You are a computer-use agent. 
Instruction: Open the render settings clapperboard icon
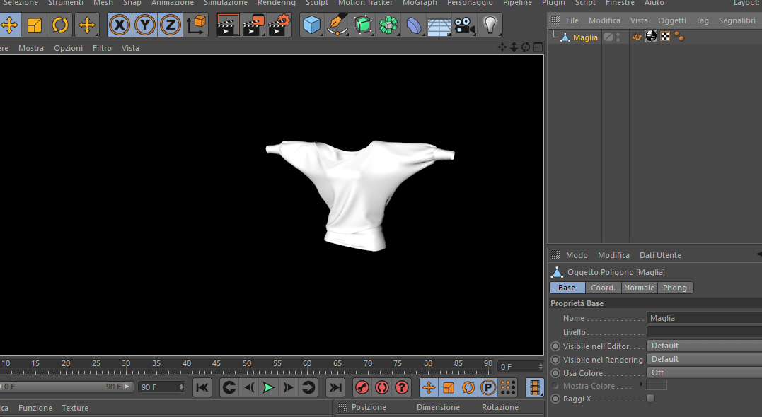click(279, 26)
